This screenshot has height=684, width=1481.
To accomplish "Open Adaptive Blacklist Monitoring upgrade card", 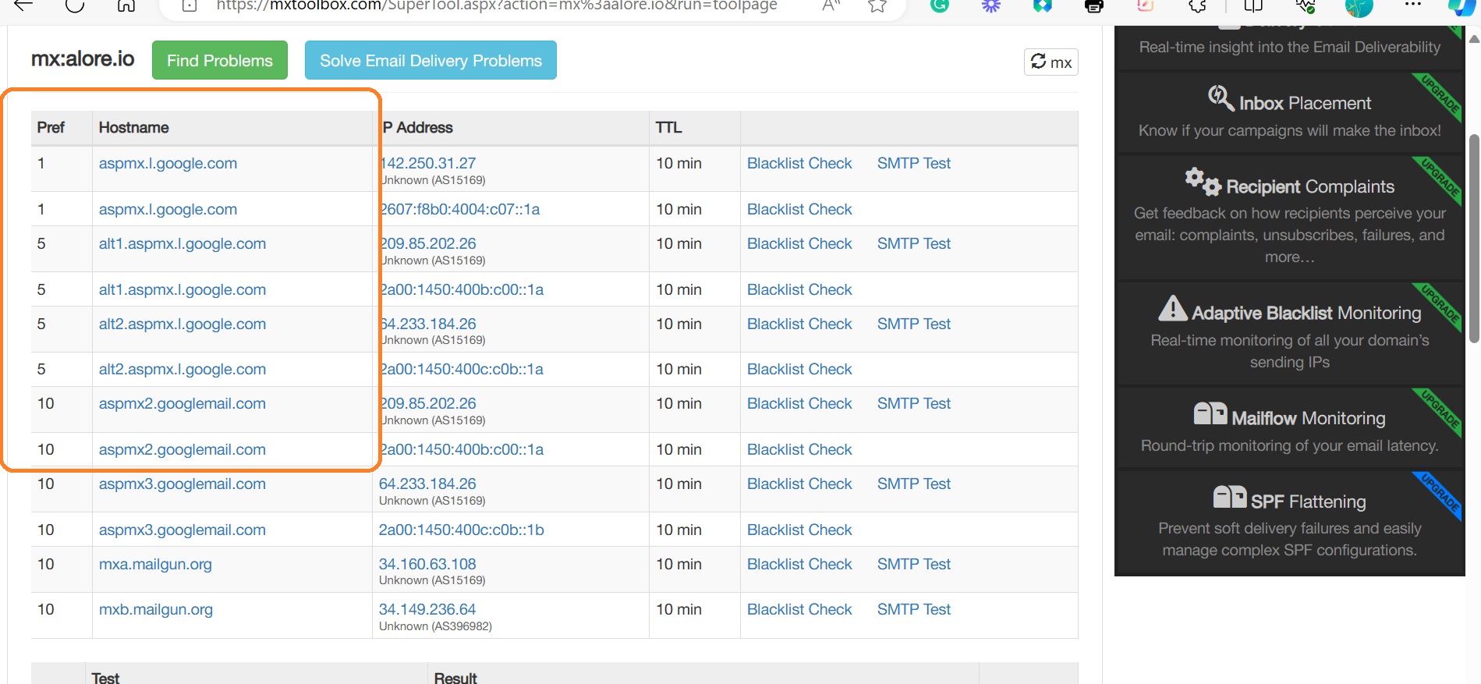I will (1289, 334).
